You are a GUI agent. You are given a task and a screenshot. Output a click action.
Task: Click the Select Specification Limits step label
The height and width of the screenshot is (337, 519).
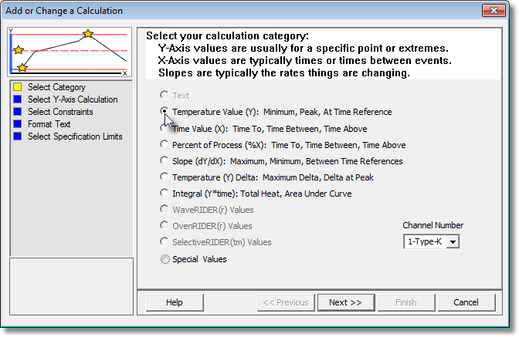coord(75,136)
